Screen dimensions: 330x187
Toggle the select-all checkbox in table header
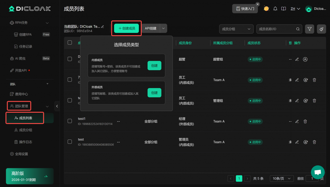(70, 43)
